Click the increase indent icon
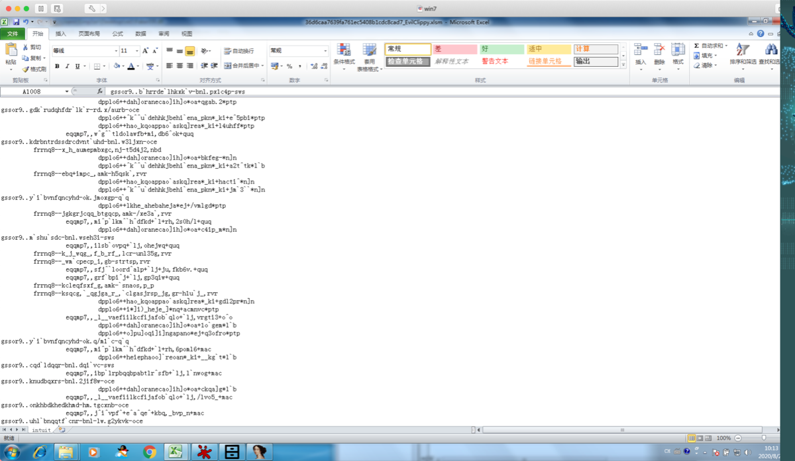This screenshot has height=461, width=795. click(x=214, y=66)
